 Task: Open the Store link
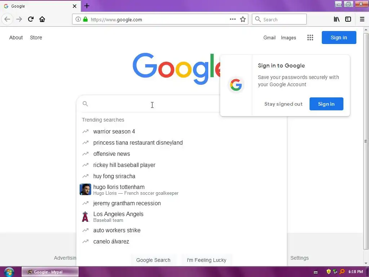click(x=36, y=38)
